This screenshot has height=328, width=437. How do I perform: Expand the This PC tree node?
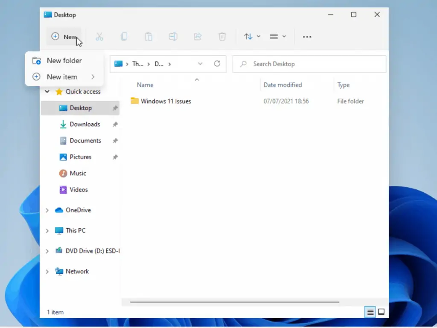coord(47,231)
